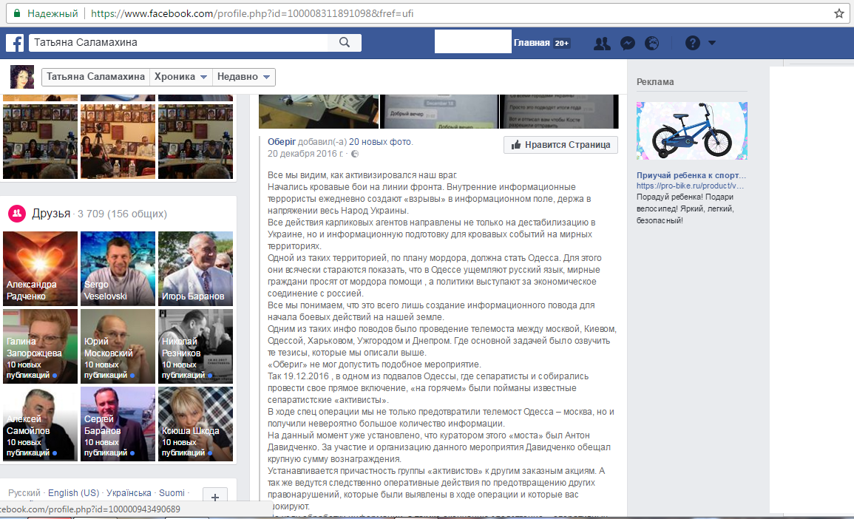Click the plus button beside languages
The height and width of the screenshot is (519, 854).
pos(214,498)
